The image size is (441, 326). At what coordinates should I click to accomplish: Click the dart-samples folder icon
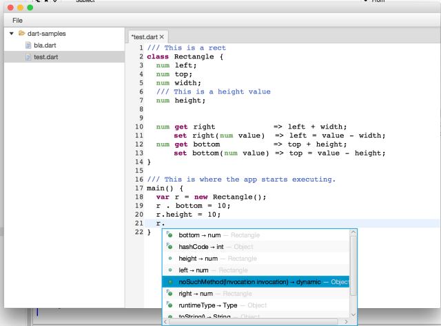point(22,34)
